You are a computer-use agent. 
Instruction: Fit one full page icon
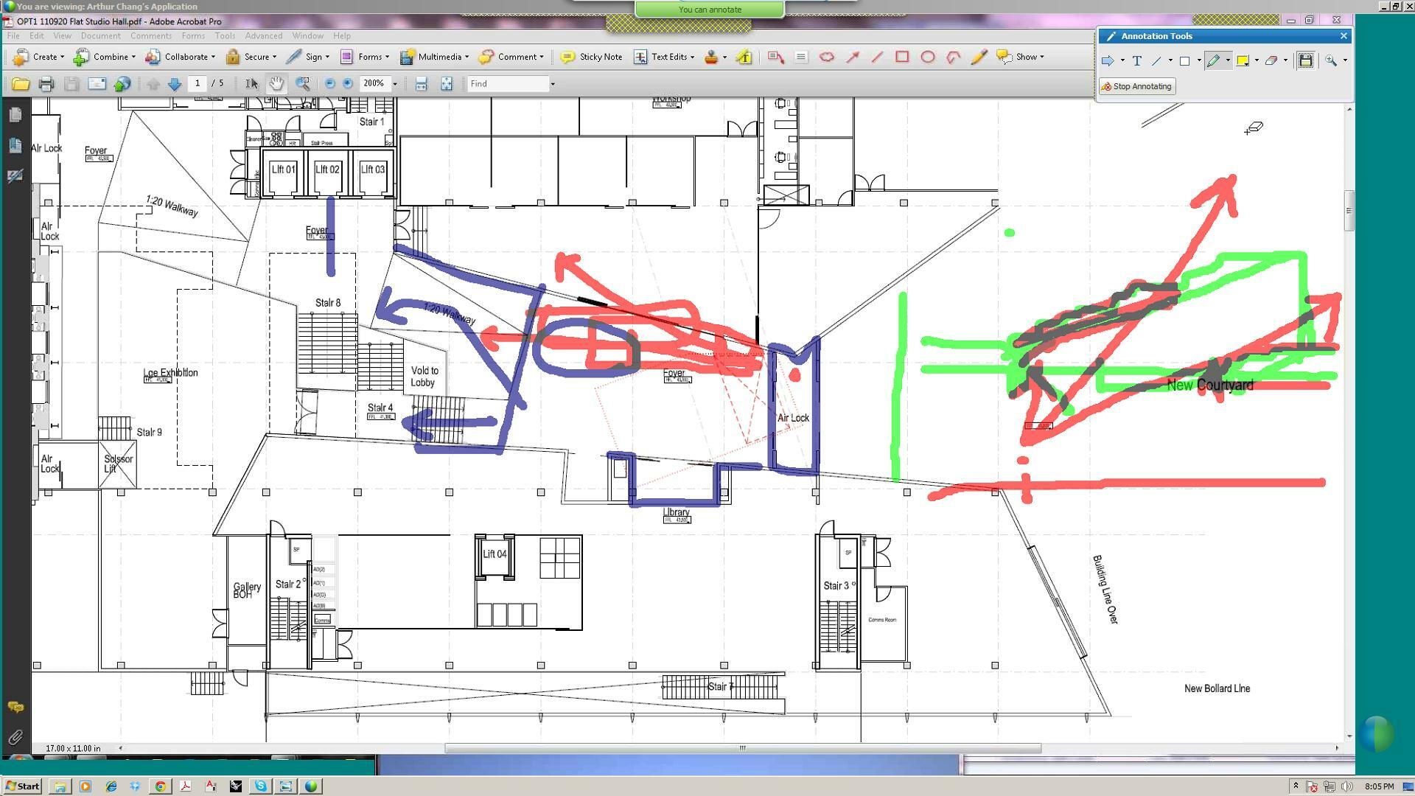447,84
